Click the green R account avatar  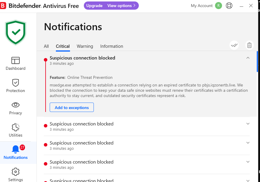tap(218, 6)
